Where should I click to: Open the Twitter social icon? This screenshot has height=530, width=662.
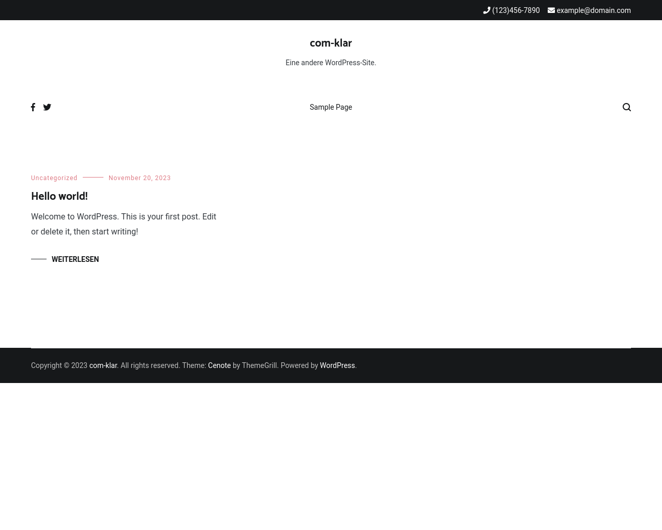[x=47, y=107]
